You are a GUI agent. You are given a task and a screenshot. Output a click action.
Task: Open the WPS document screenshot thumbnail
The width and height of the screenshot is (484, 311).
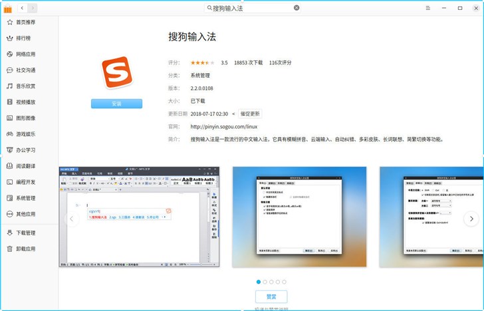139,217
